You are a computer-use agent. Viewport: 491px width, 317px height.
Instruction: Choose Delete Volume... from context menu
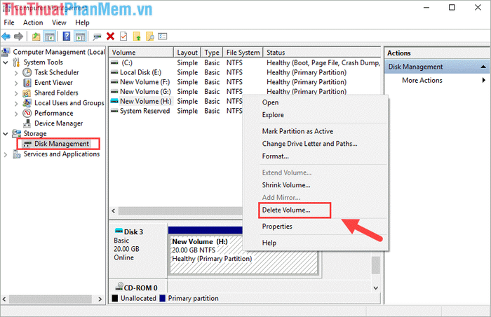pyautogui.click(x=316, y=210)
